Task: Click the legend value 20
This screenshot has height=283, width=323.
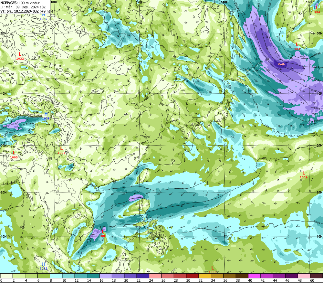Action: coord(126,280)
